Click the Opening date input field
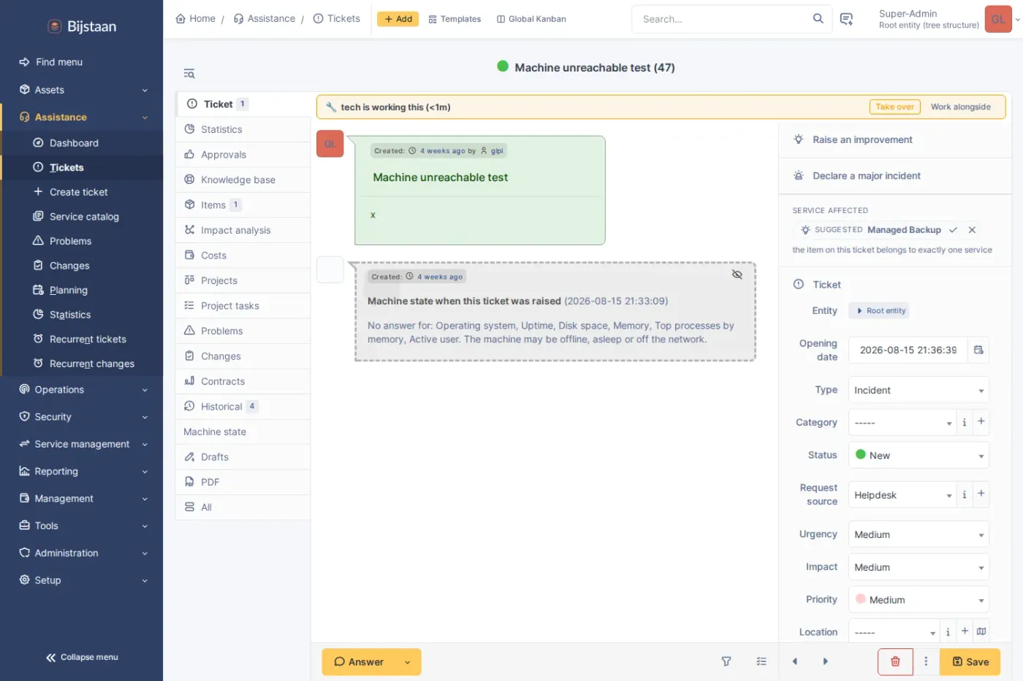This screenshot has width=1023, height=681. 908,350
